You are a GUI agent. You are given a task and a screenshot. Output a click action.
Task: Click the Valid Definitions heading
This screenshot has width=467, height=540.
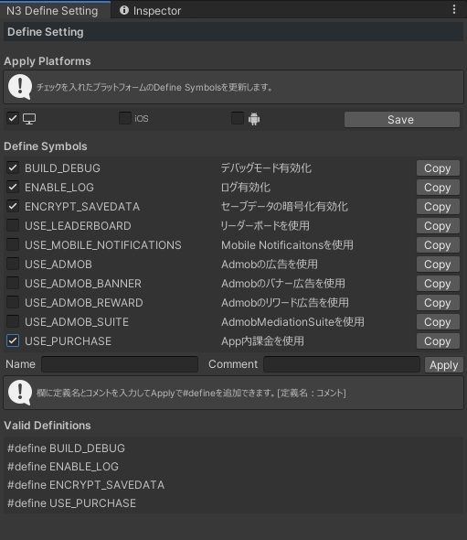[48, 426]
